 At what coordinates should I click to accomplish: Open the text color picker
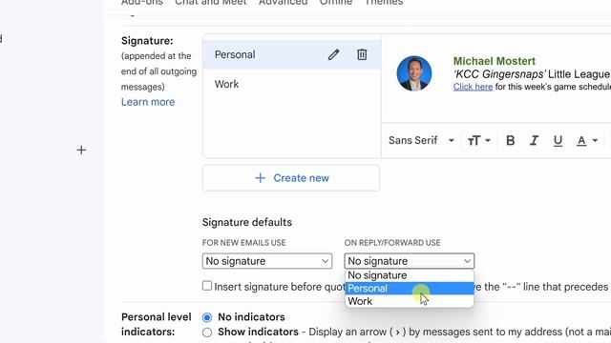tap(587, 140)
